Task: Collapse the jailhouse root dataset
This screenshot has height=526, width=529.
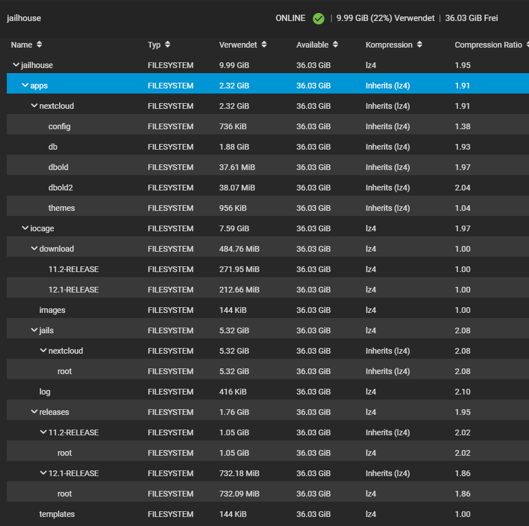Action: pyautogui.click(x=16, y=65)
